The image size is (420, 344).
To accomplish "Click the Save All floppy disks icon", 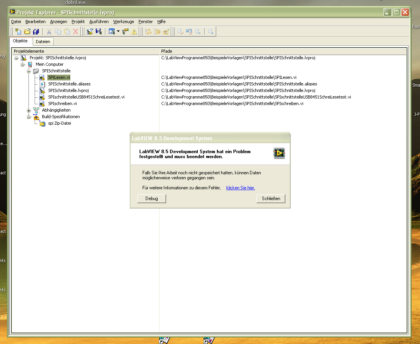I will pos(36,32).
